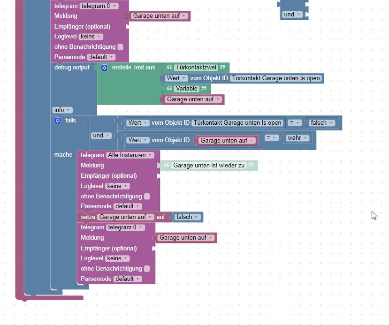Viewport: 389px width, 325px height.
Task: Open the equals operator before falsch condition
Action: pyautogui.click(x=295, y=123)
